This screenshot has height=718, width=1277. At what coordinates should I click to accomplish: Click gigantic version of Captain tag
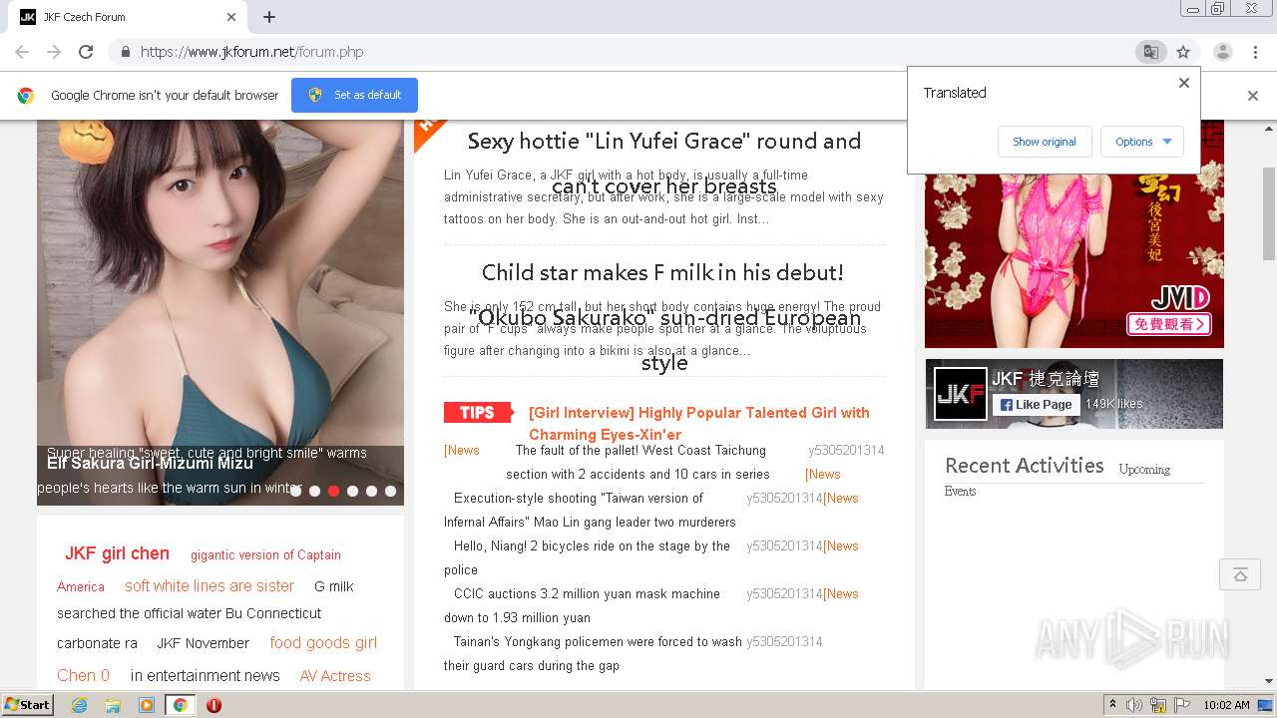click(265, 555)
